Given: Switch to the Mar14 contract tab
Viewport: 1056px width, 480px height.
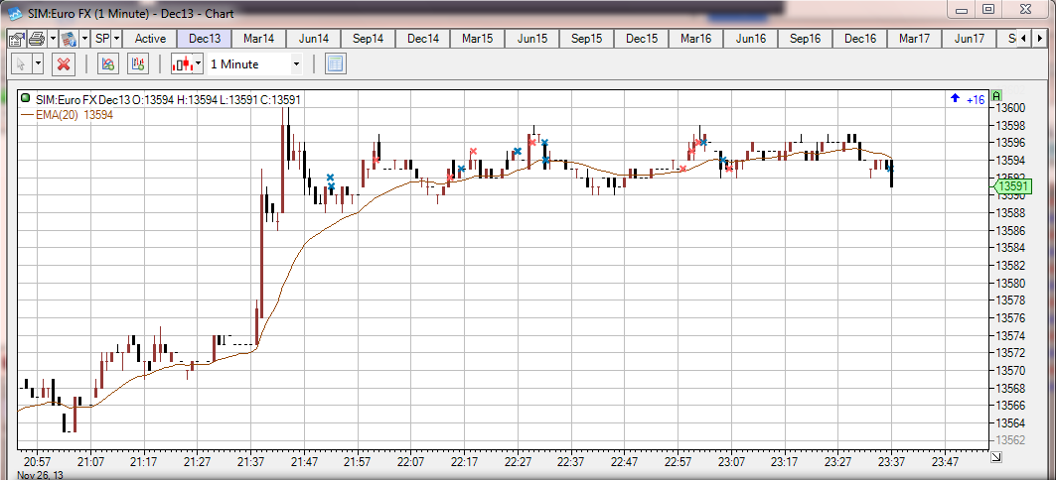Looking at the screenshot, I should [259, 39].
